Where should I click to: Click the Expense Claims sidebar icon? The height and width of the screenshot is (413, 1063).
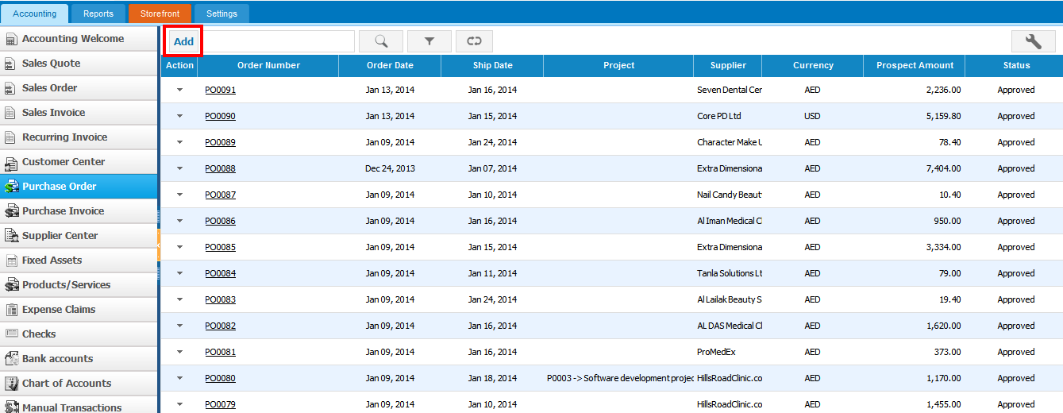[10, 310]
